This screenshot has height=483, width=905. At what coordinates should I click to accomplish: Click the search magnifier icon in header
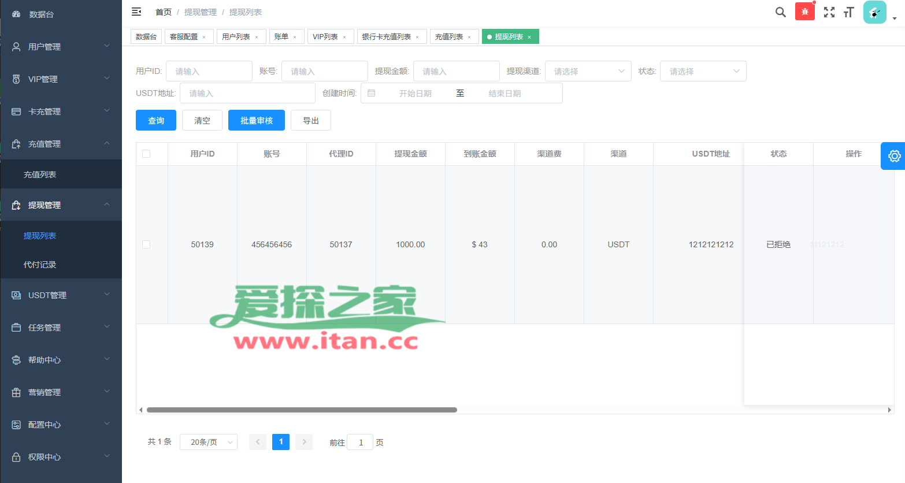780,12
